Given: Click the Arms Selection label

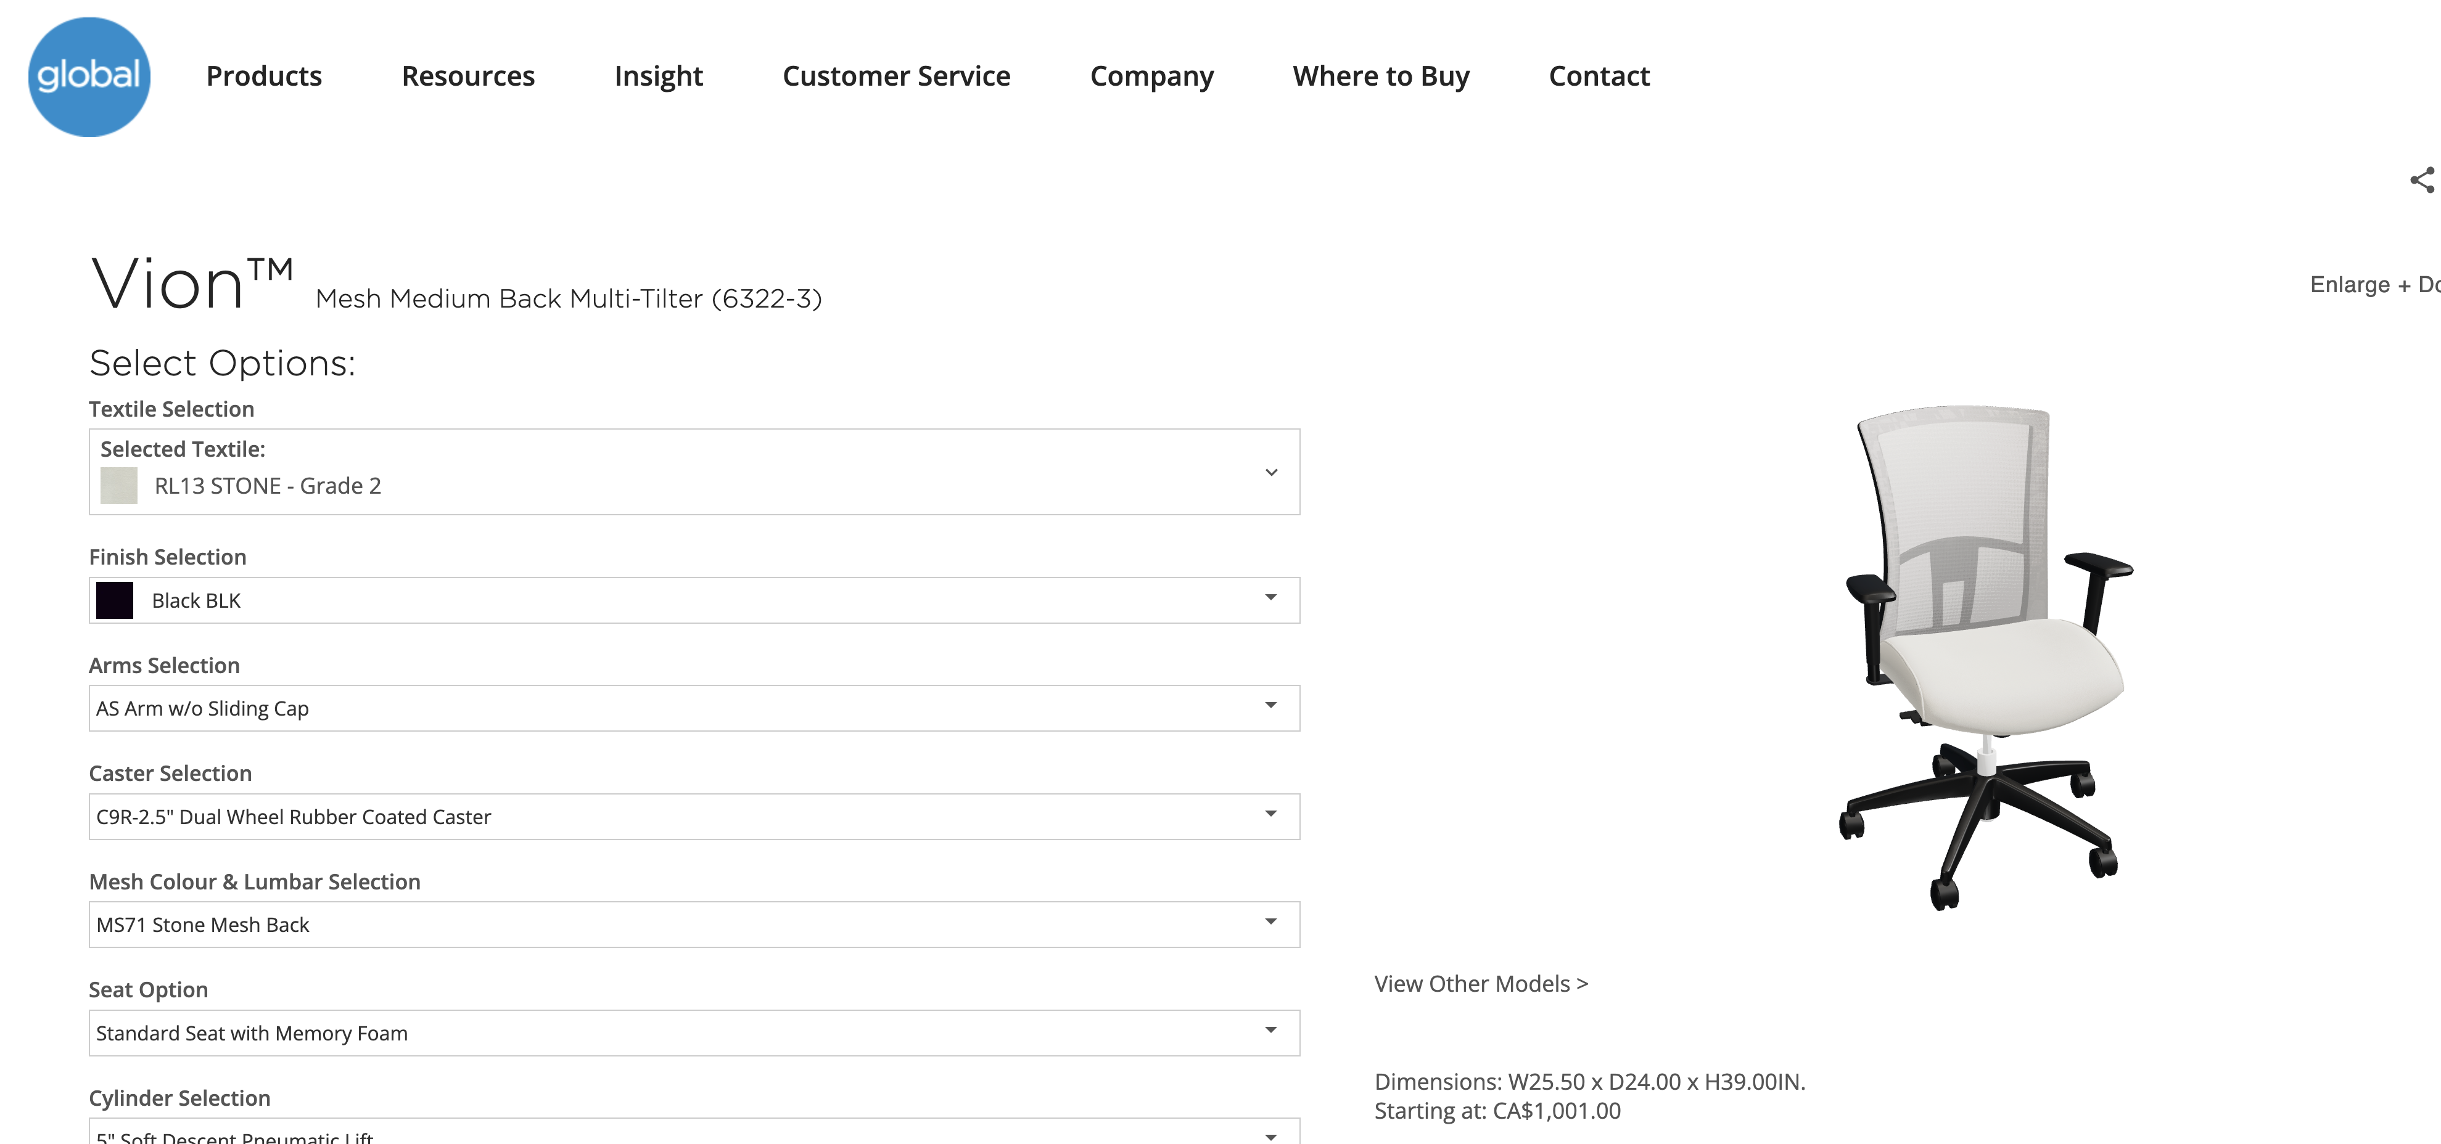Looking at the screenshot, I should [x=164, y=666].
